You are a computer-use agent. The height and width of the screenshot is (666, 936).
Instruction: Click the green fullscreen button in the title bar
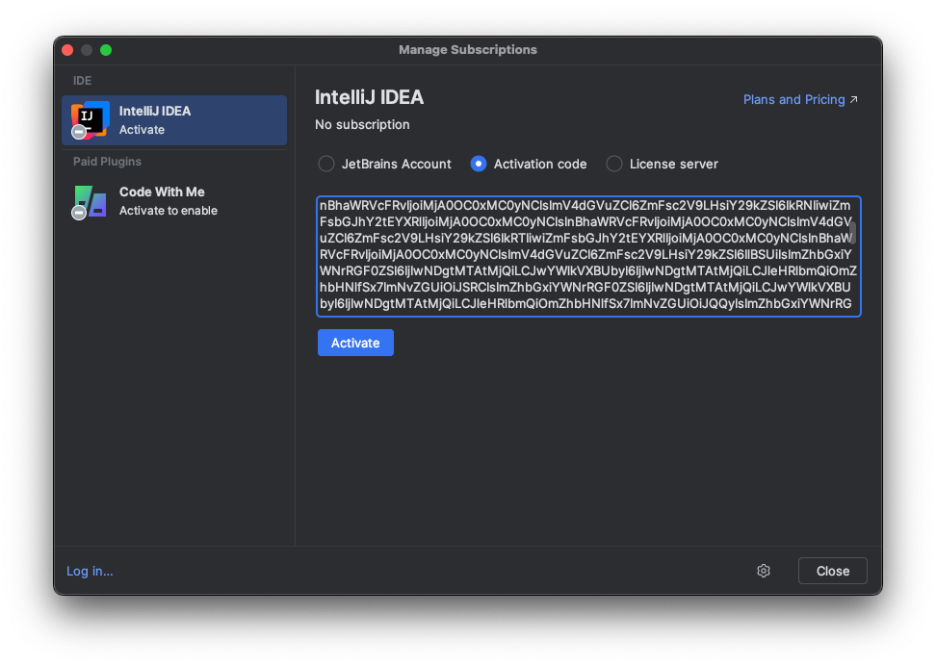106,49
